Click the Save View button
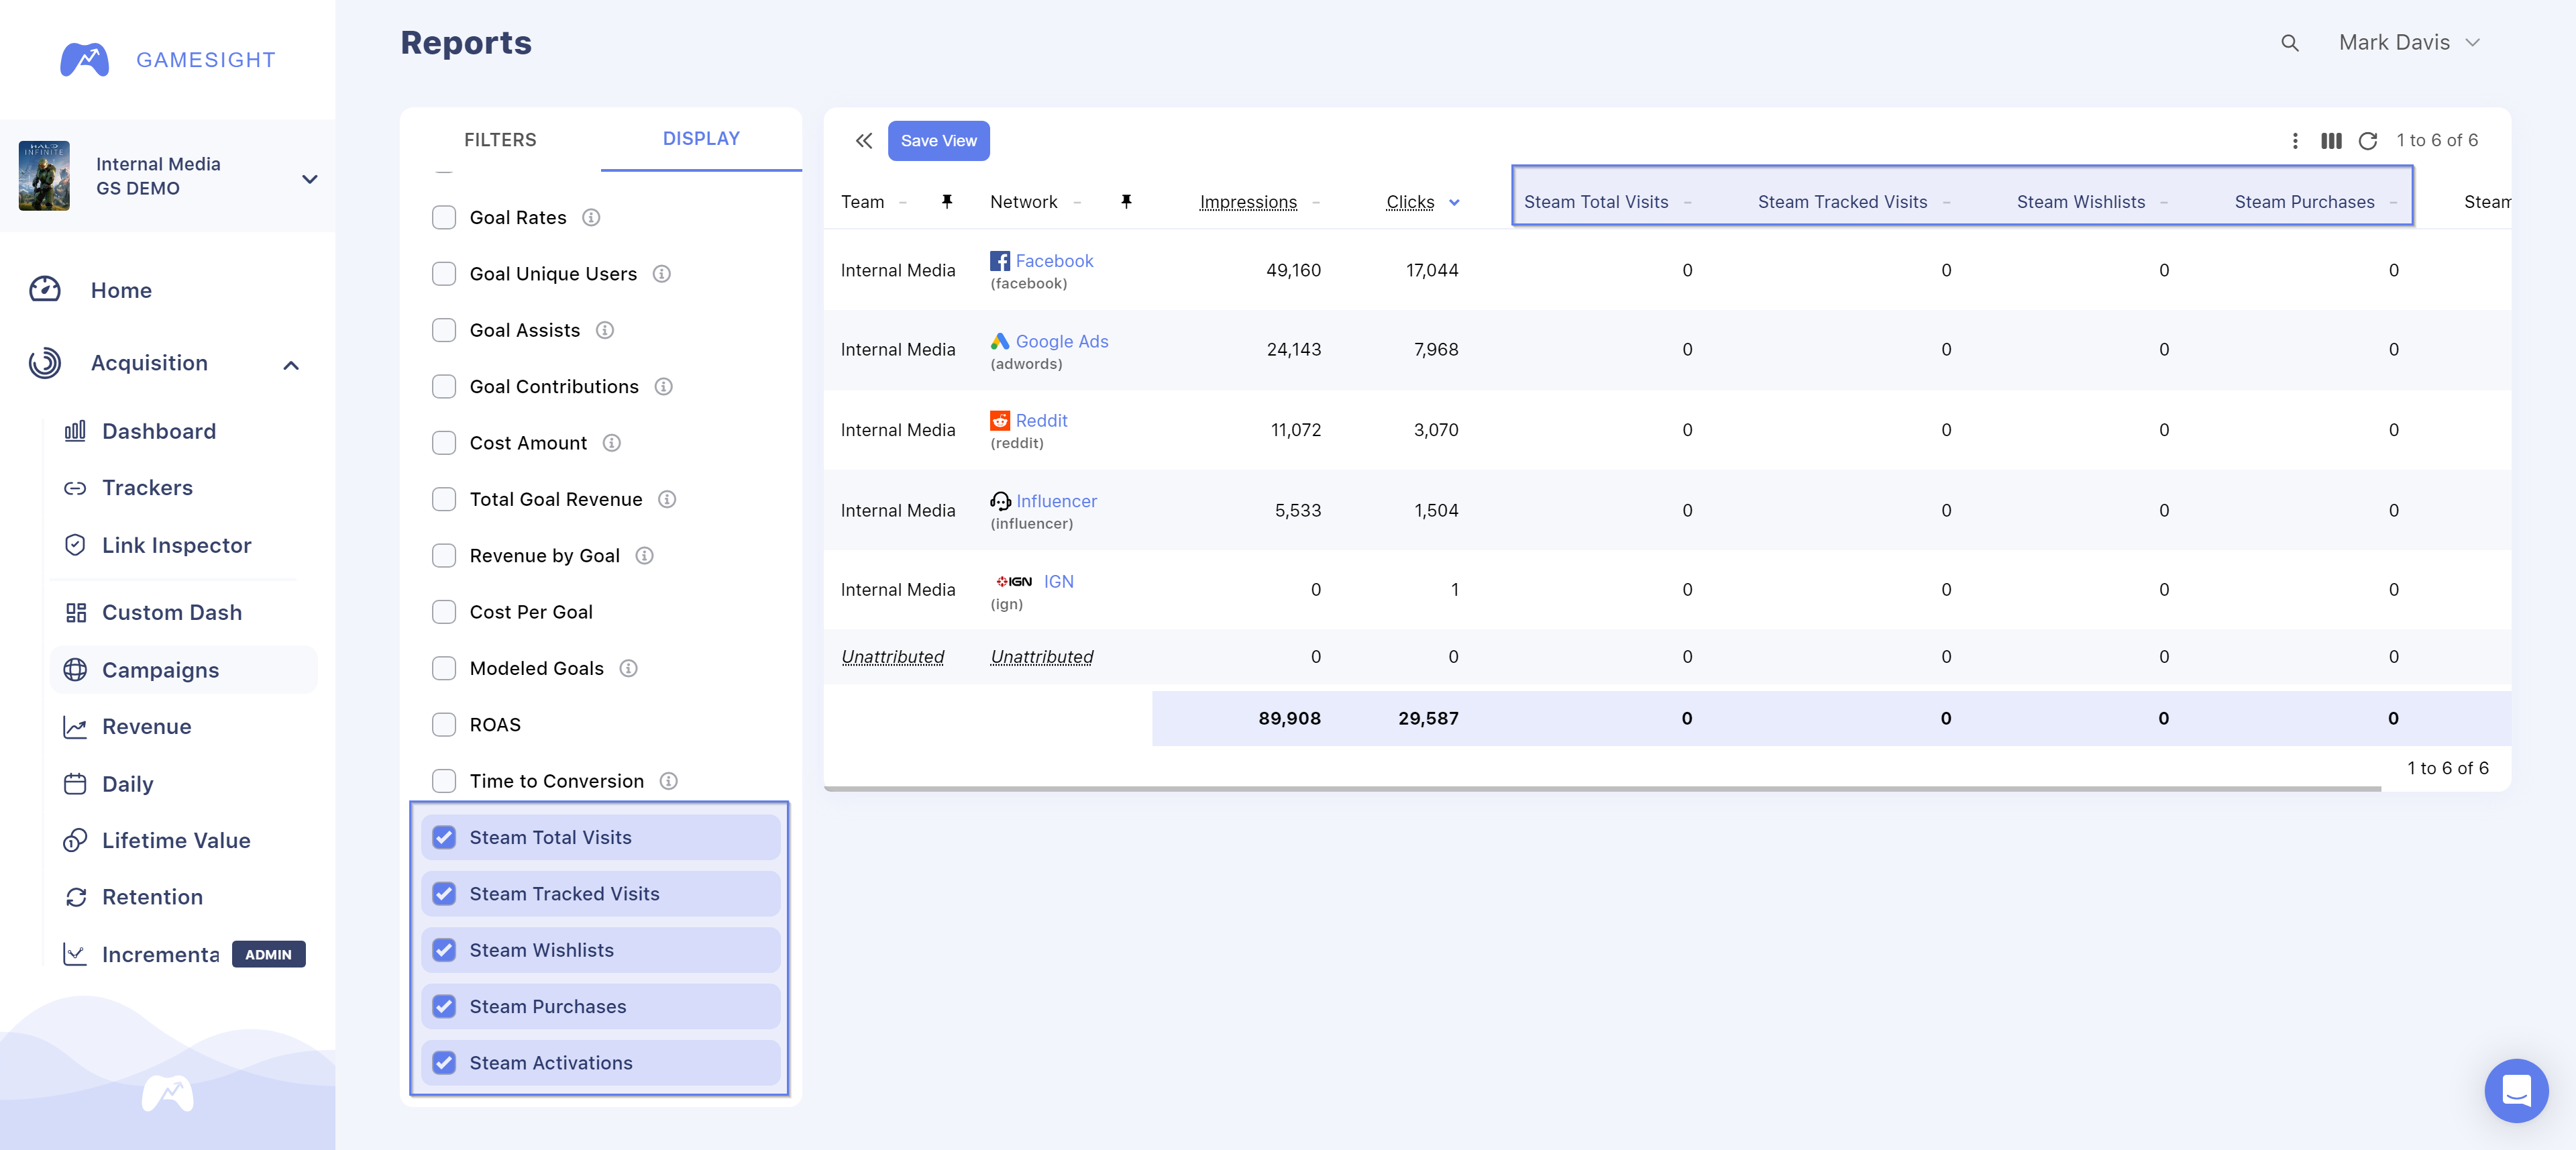Image resolution: width=2576 pixels, height=1150 pixels. tap(938, 141)
